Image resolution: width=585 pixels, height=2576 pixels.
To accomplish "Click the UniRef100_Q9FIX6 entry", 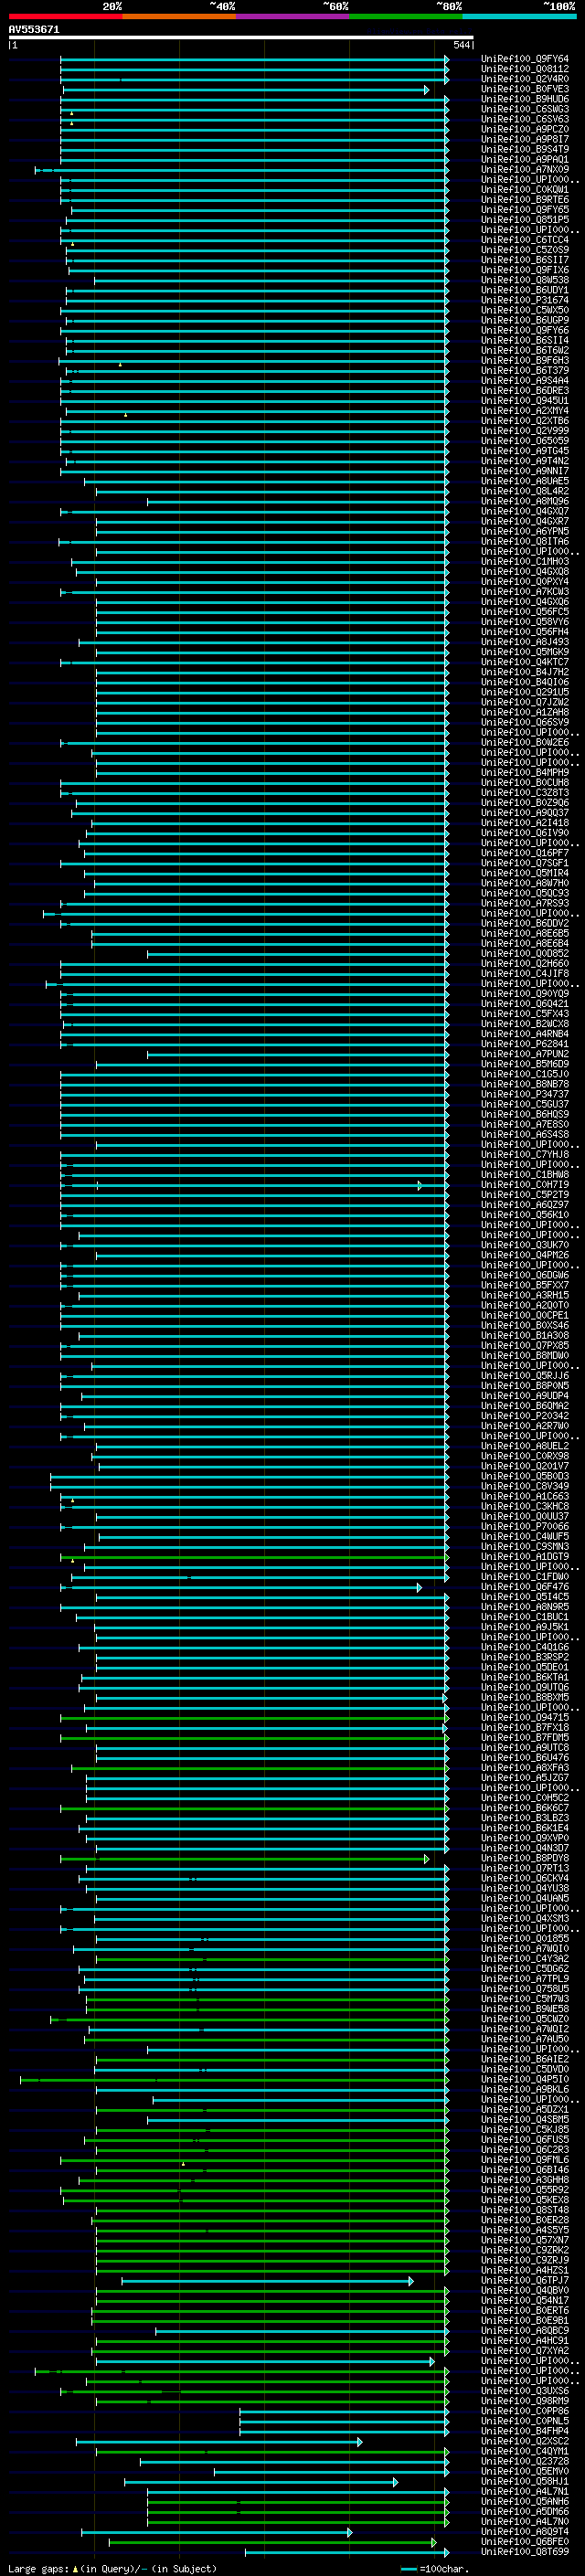I will coord(525,270).
